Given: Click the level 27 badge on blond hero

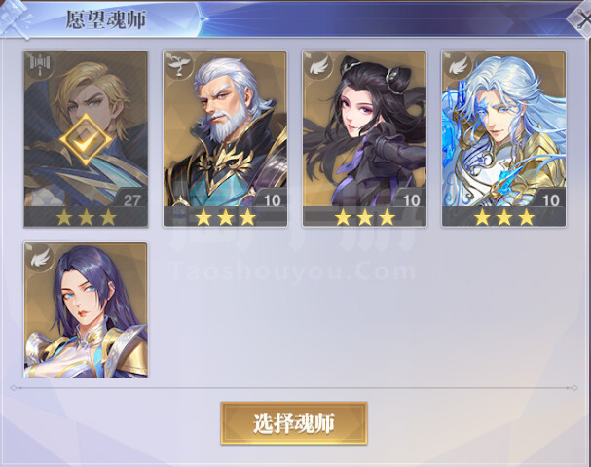Looking at the screenshot, I should tap(130, 198).
